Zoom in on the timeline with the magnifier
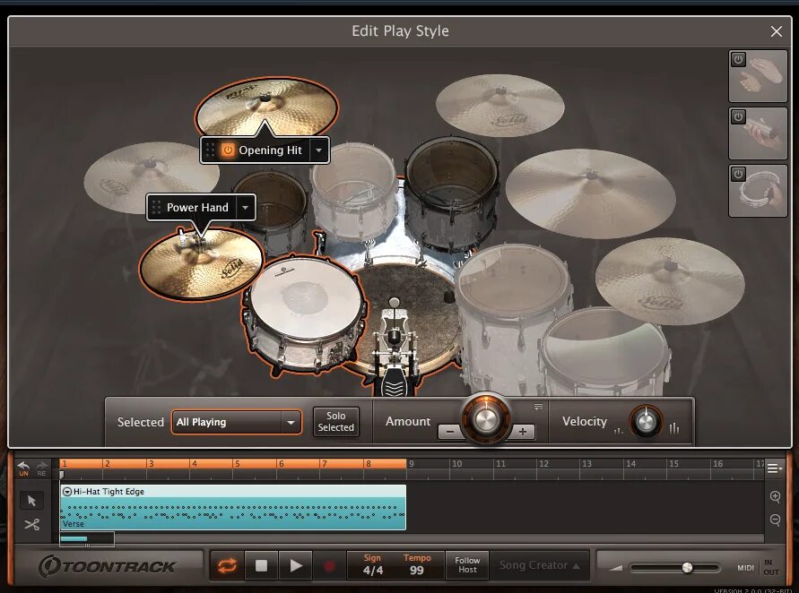The height and width of the screenshot is (593, 799). pyautogui.click(x=773, y=496)
